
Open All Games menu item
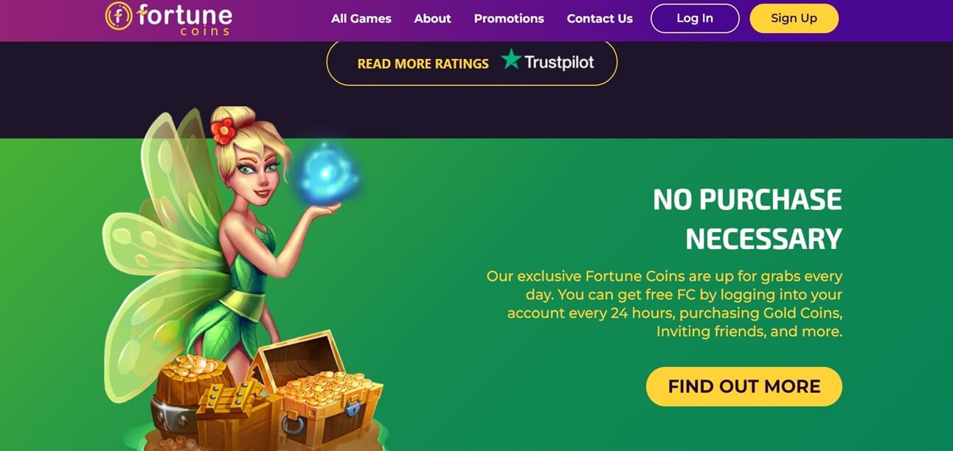point(361,18)
